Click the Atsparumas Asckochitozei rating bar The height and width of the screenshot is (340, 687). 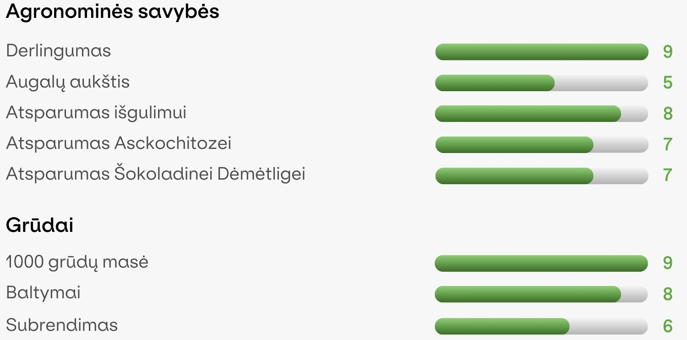tap(541, 145)
